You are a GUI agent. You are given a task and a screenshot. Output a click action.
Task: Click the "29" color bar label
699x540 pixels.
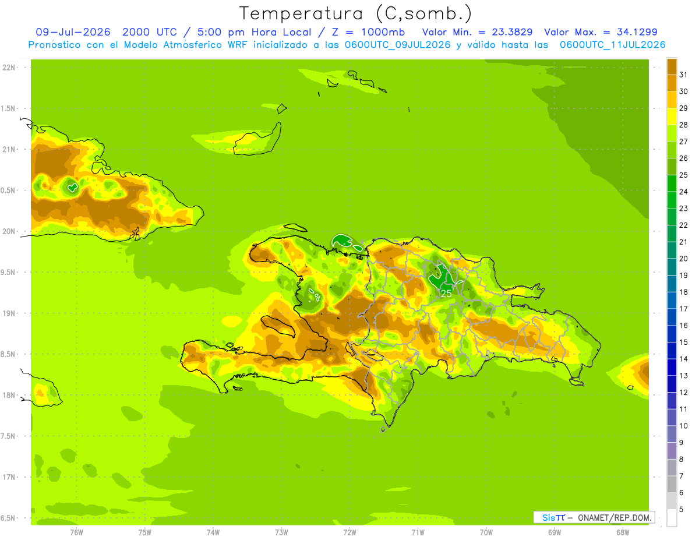click(684, 108)
